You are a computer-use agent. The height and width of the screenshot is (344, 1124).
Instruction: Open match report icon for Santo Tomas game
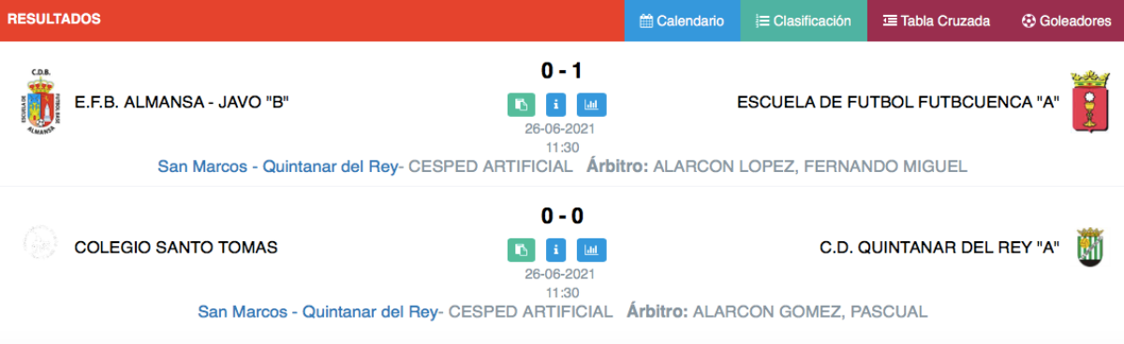click(x=521, y=250)
